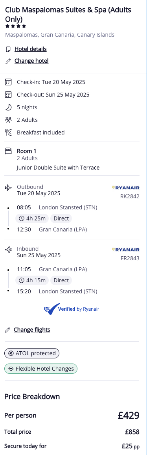Click the moon icon for 5 nights
This screenshot has height=455, width=147.
click(x=8, y=107)
